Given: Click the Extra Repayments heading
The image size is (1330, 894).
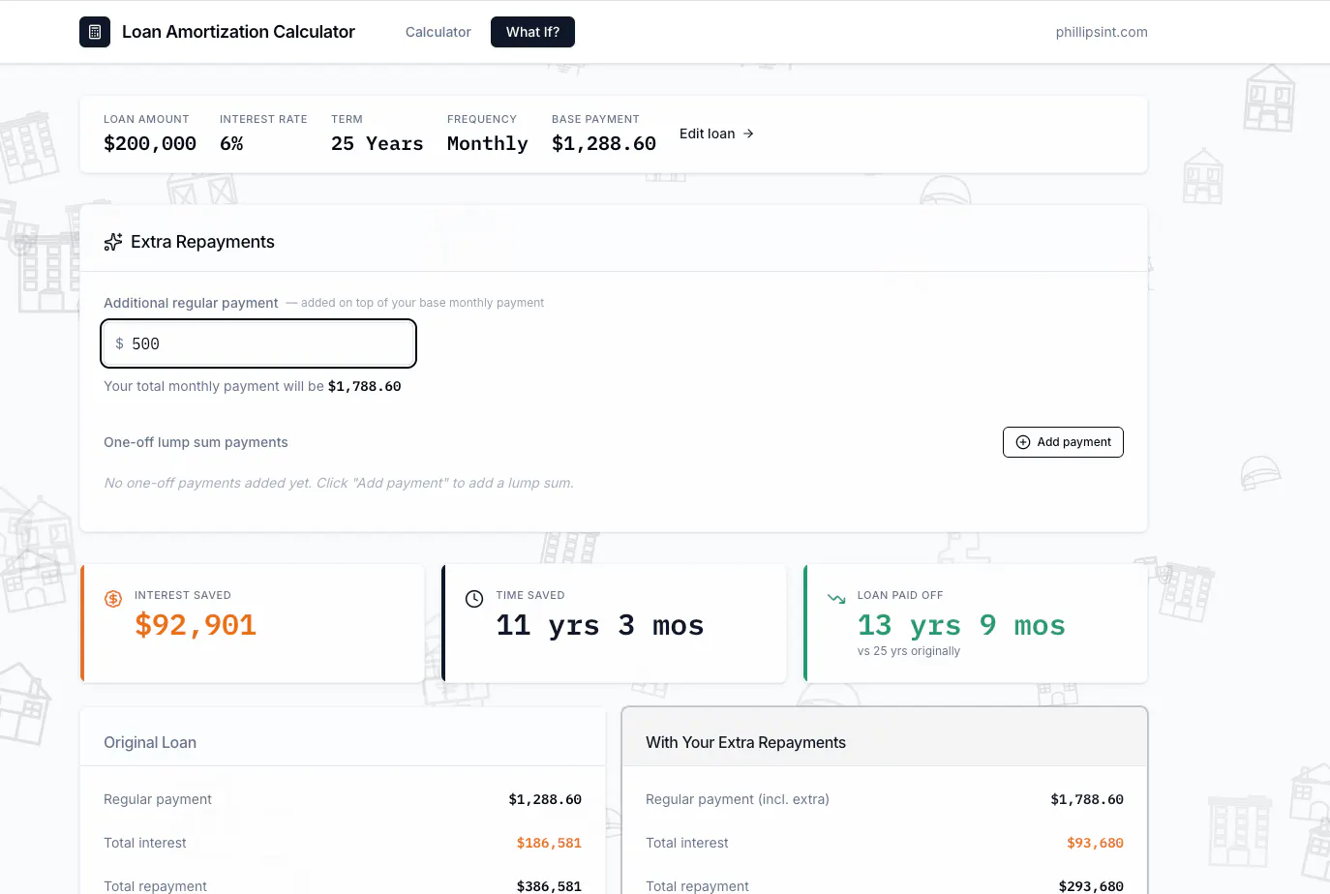Looking at the screenshot, I should (202, 242).
